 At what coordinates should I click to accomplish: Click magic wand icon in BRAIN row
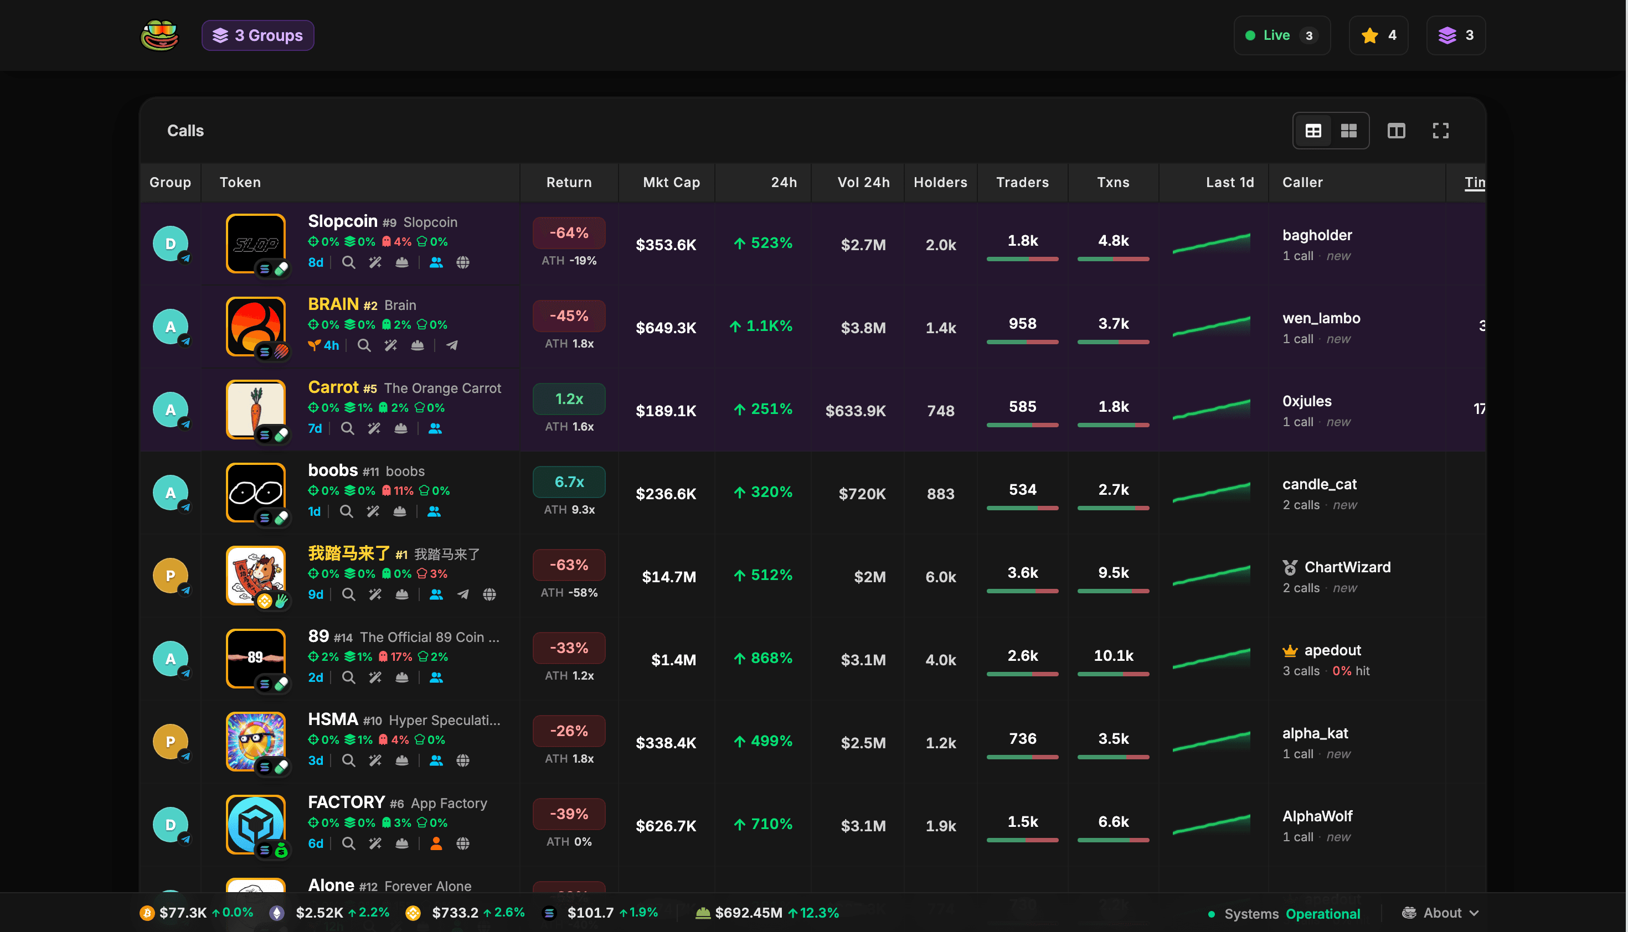pos(391,346)
